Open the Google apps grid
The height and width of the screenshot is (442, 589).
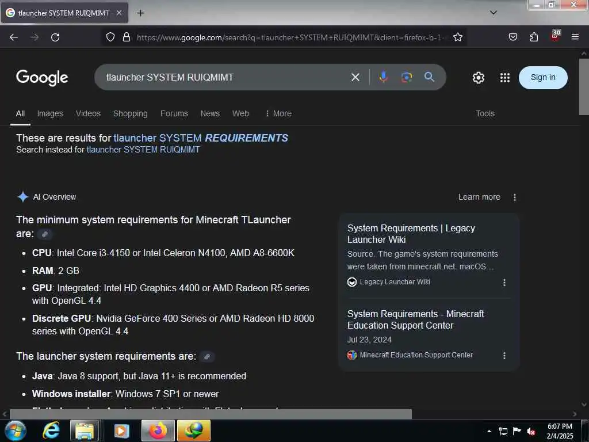coord(505,78)
